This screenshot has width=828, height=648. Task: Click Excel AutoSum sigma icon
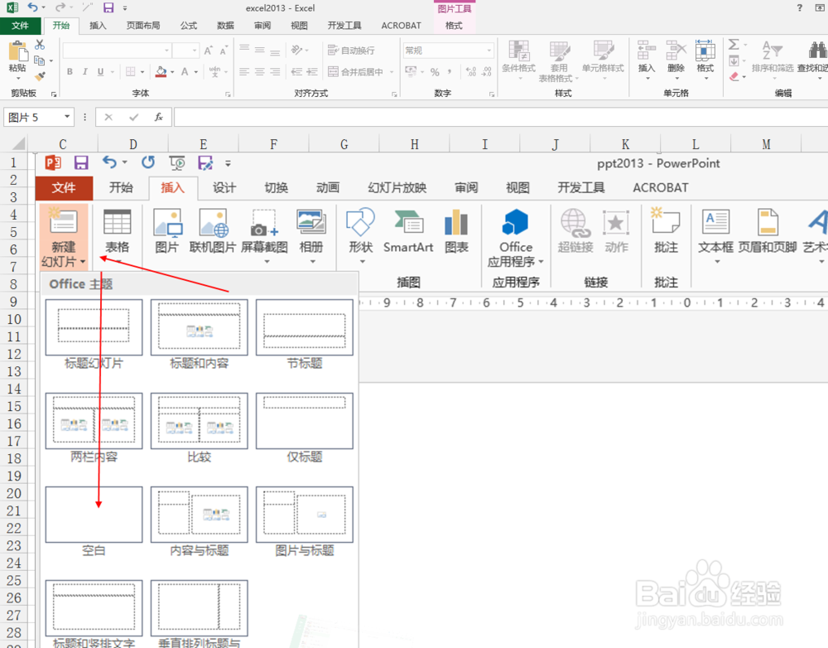(734, 45)
